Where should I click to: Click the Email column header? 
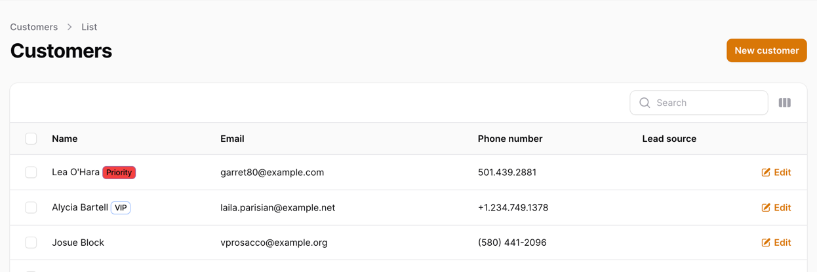tap(232, 139)
